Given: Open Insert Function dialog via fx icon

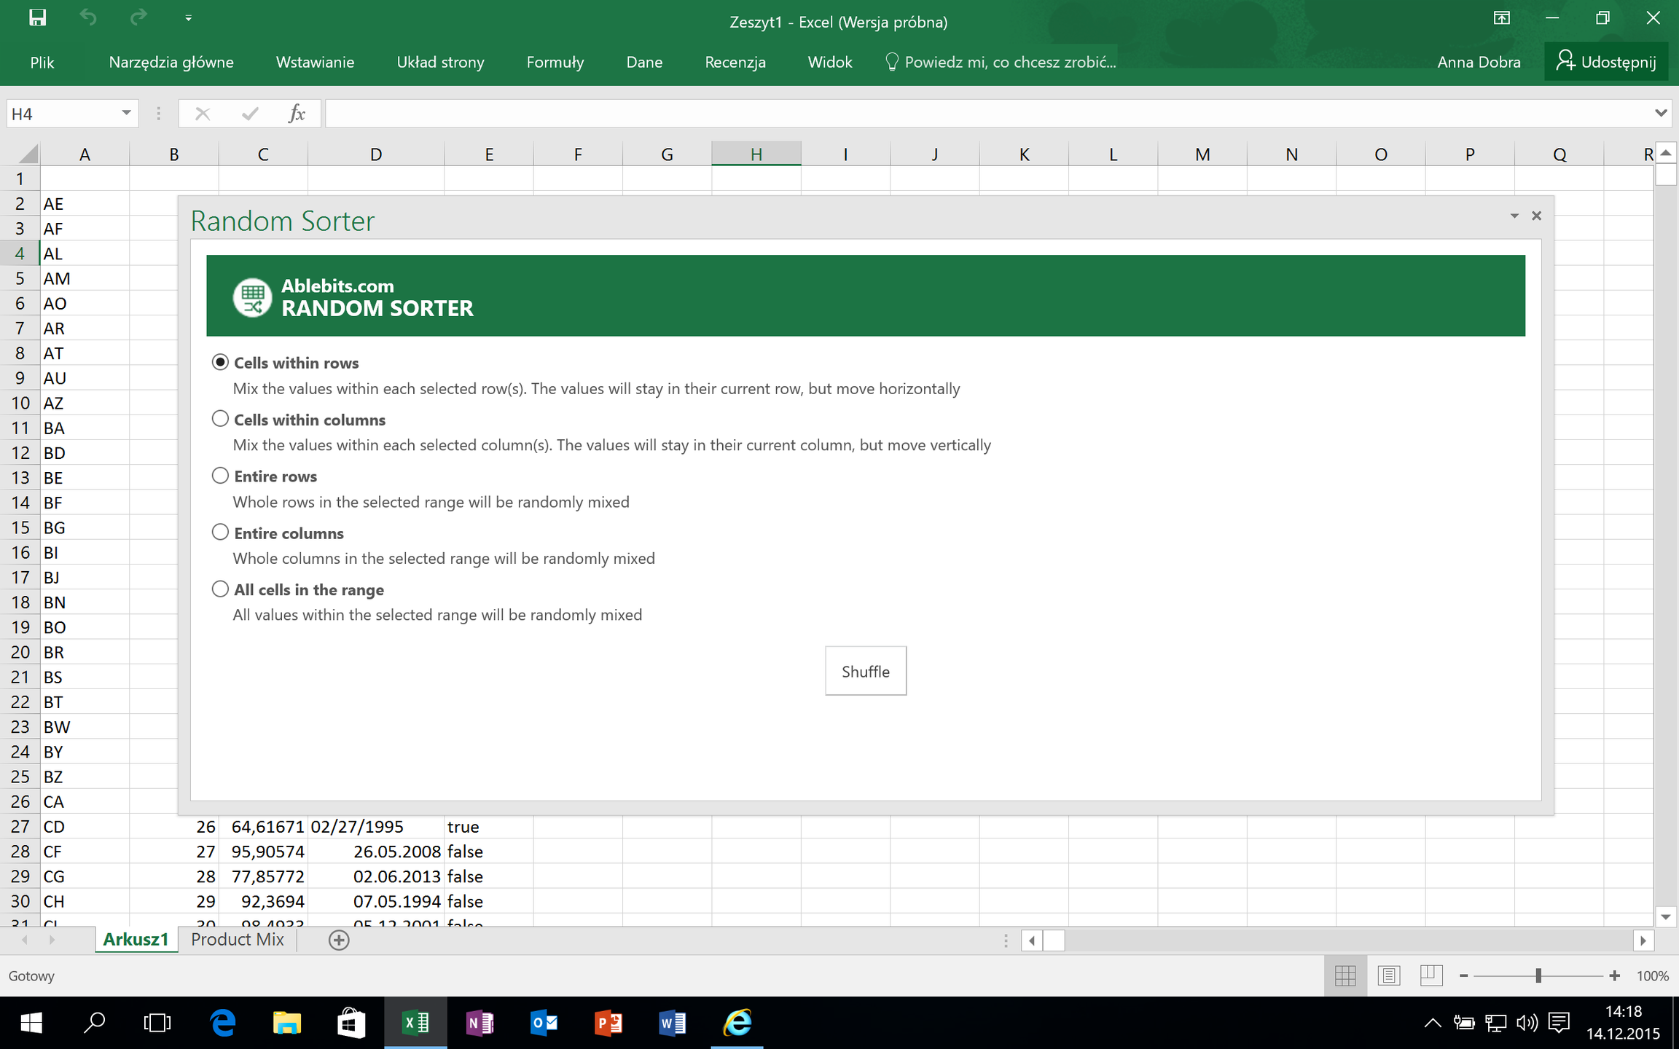Looking at the screenshot, I should tap(297, 114).
